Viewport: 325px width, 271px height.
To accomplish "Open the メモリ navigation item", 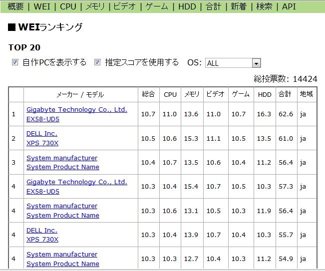I will point(95,6).
